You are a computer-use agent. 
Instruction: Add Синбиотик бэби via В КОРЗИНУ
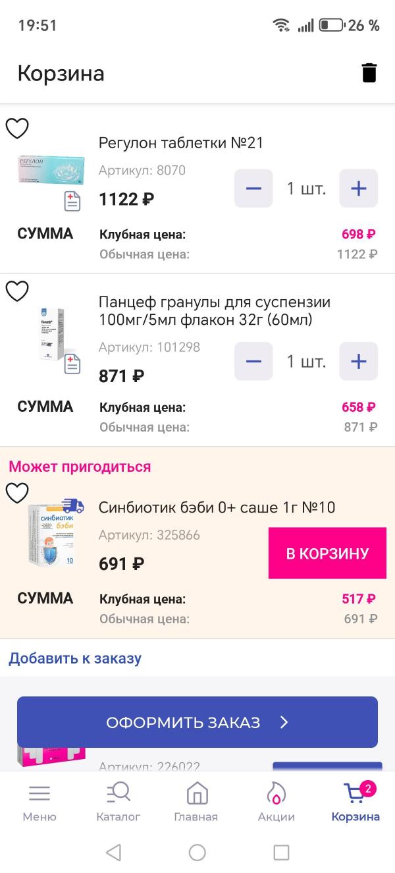point(327,553)
